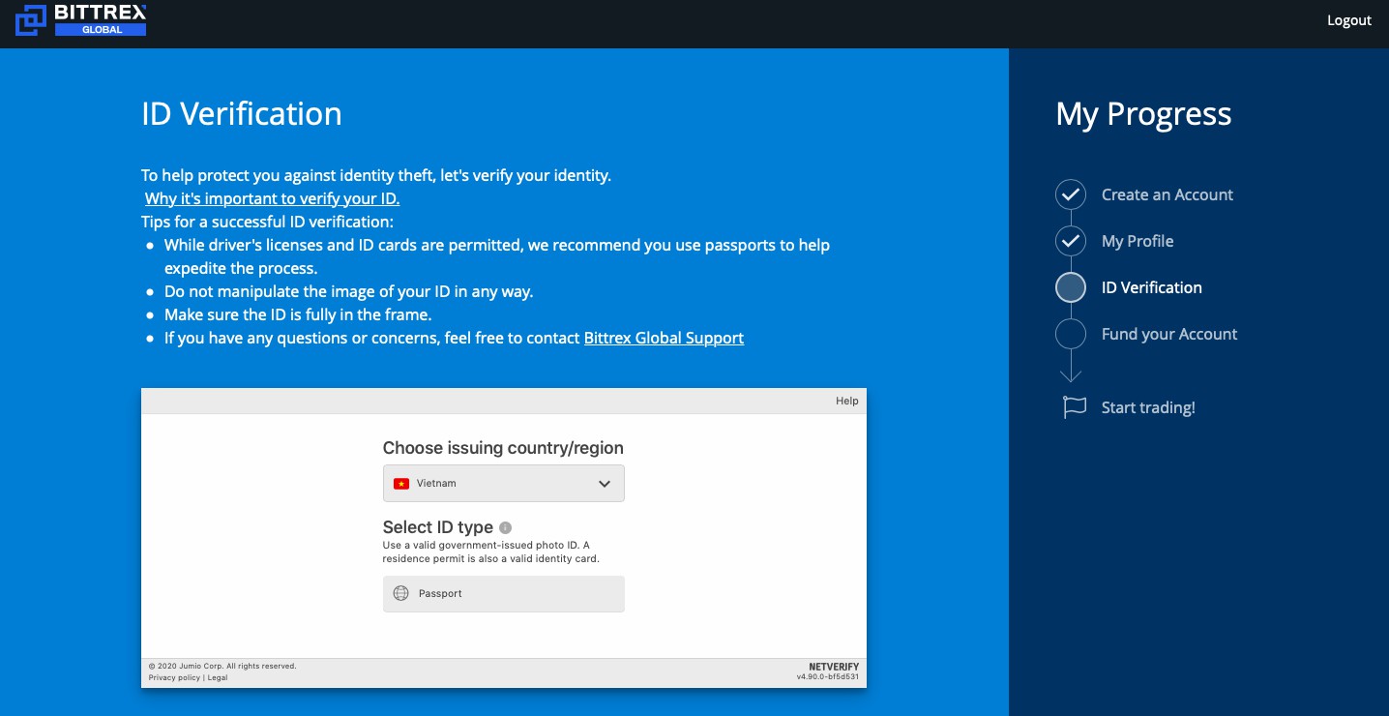
Task: Click the NETVERIFY label in the frame footer
Action: point(834,667)
